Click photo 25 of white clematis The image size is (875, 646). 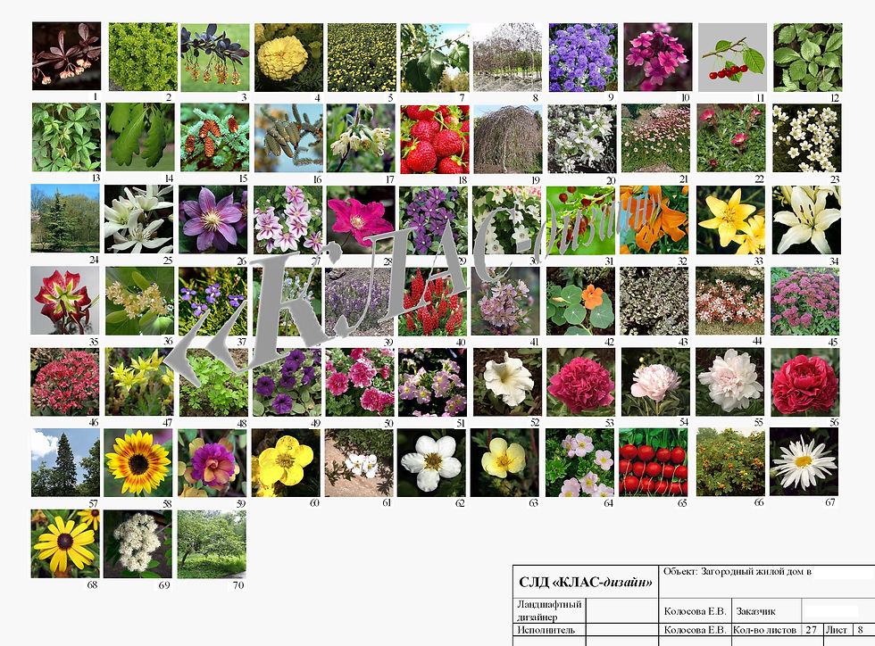139,219
